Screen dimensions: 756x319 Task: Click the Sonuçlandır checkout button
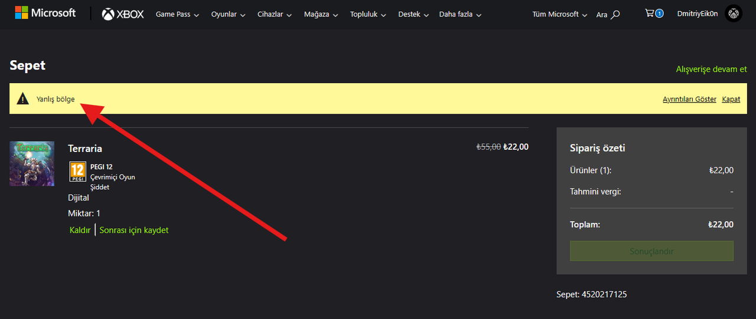point(651,251)
